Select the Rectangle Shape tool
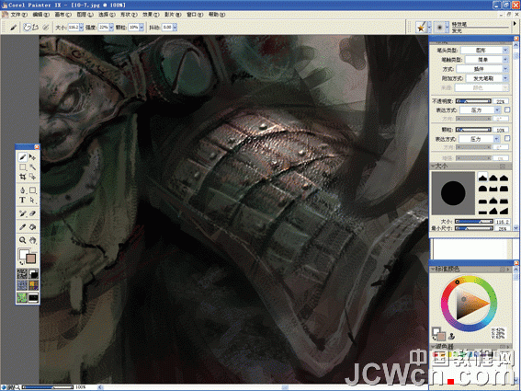Image resolution: width=521 pixels, height=391 pixels. point(32,190)
